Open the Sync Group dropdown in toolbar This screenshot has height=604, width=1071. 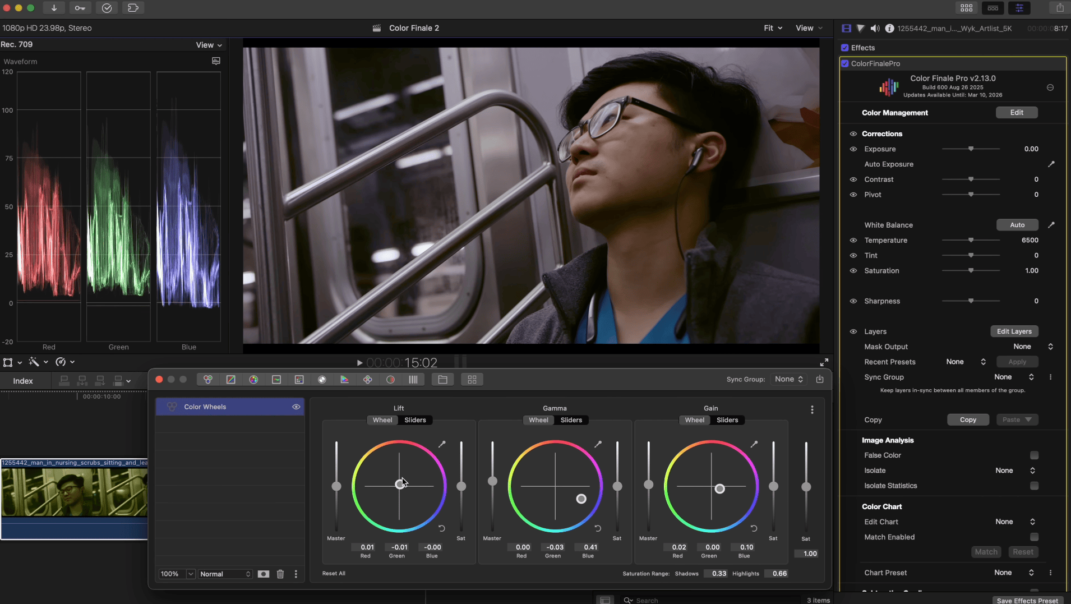coord(788,379)
